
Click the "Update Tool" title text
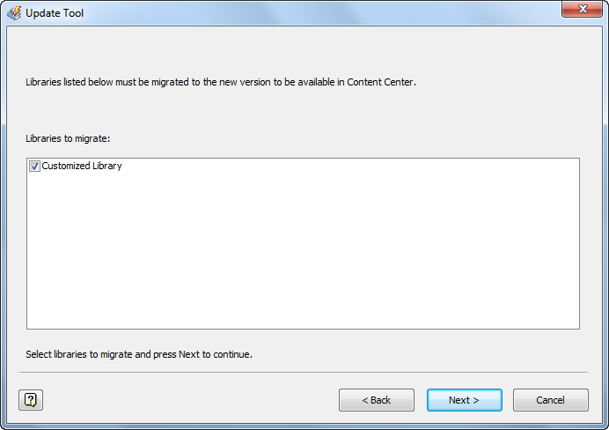click(55, 13)
